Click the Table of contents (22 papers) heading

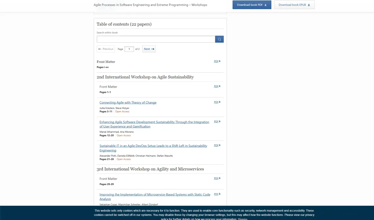(x=124, y=24)
